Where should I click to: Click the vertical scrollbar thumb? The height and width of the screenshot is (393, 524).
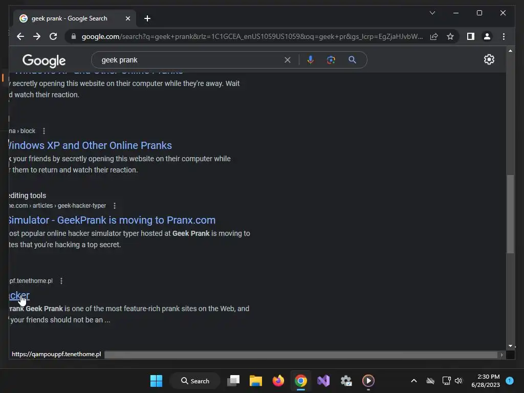(510, 214)
